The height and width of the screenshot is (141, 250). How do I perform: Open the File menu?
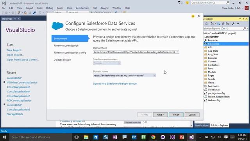pos(4,8)
